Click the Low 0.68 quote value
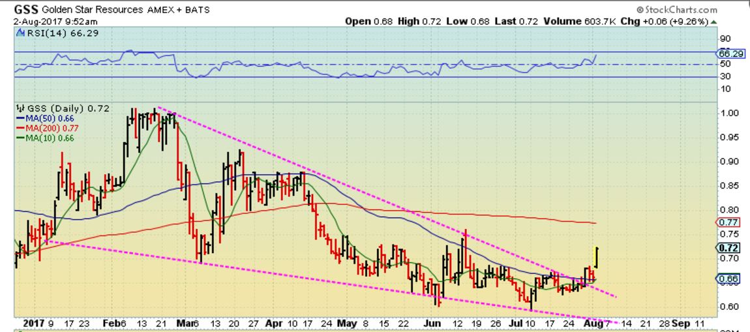The height and width of the screenshot is (332, 750). pos(468,22)
